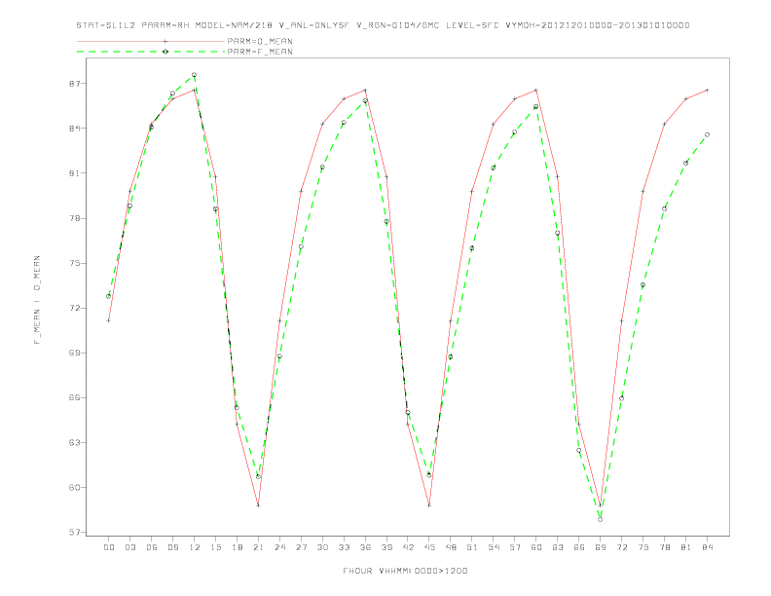This screenshot has width=771, height=596.
Task: Click the x-axis forecast hour label 84
Action: [708, 547]
